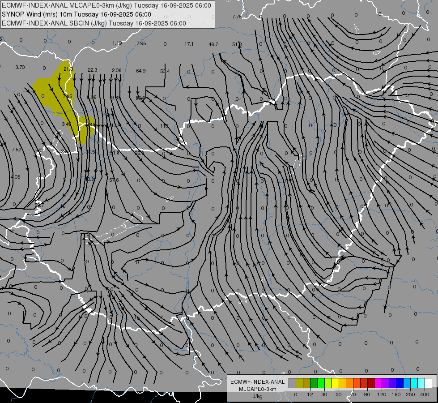Click the dark red legend swatch

(371, 383)
